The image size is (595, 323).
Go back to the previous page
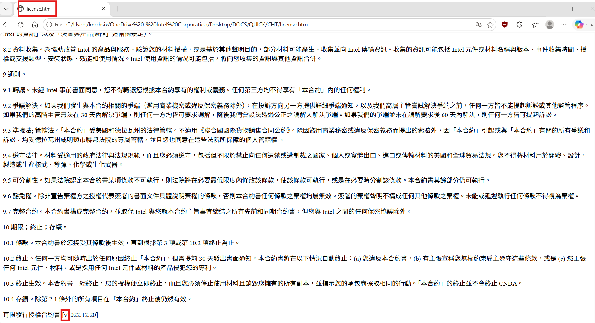click(6, 25)
